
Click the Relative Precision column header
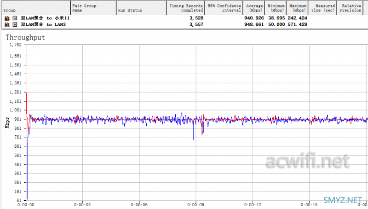point(350,8)
